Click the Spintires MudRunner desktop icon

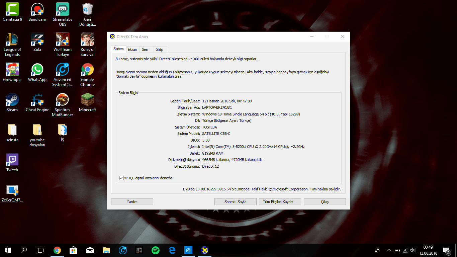click(63, 105)
